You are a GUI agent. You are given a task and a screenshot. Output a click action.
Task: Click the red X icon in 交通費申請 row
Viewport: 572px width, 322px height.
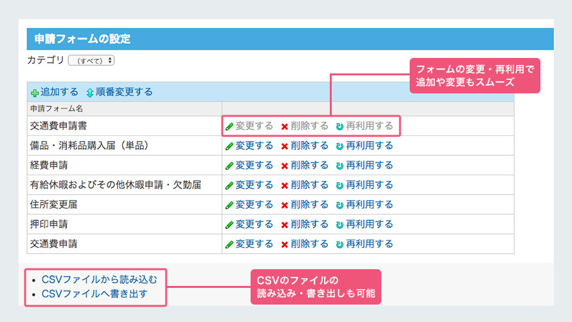point(284,245)
